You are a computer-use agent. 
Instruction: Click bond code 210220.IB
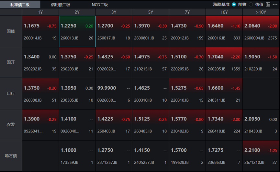click(x=253, y=69)
